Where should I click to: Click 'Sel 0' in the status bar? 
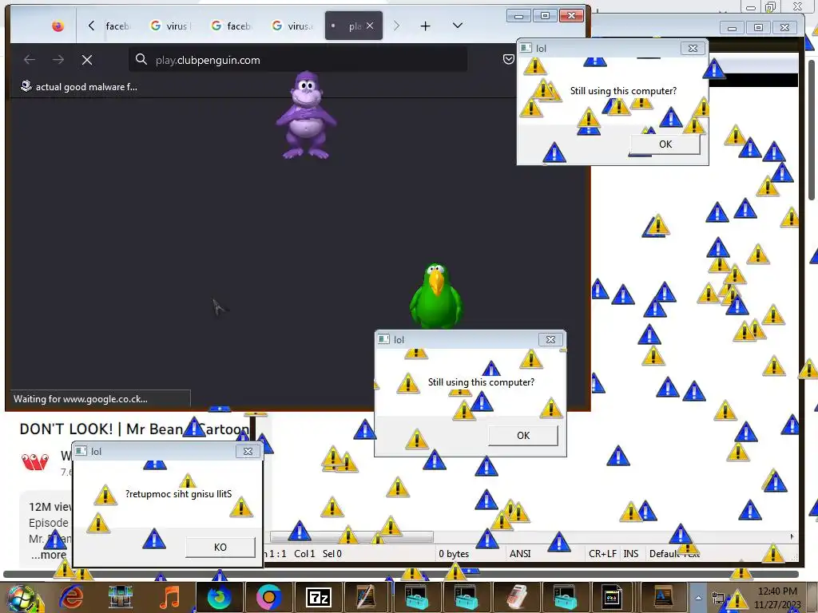pos(332,554)
